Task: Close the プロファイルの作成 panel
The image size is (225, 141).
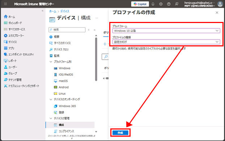Action: pyautogui.click(x=217, y=13)
